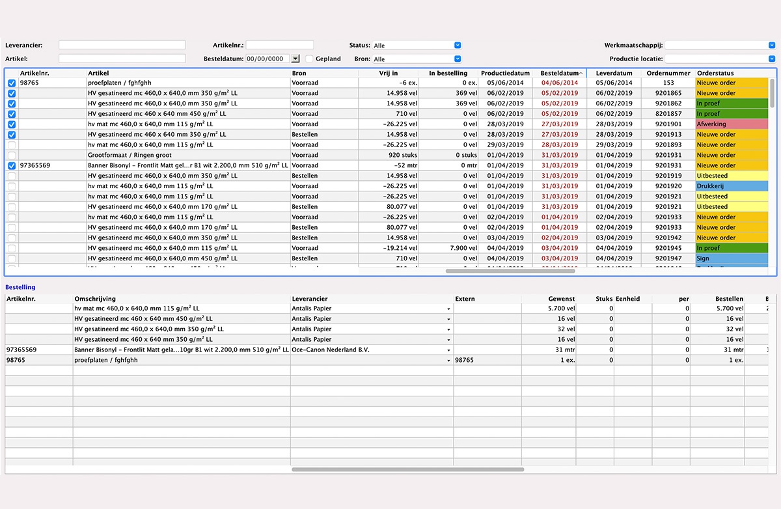Uncheck the row with order number 8201857
Image resolution: width=781 pixels, height=509 pixels.
(12, 115)
